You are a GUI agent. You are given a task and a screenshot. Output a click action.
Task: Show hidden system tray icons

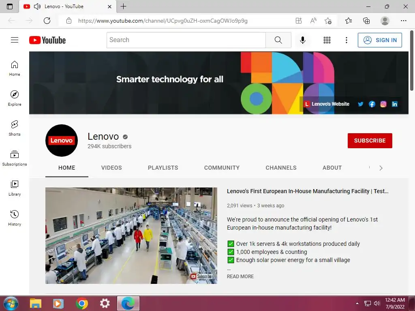click(357, 303)
